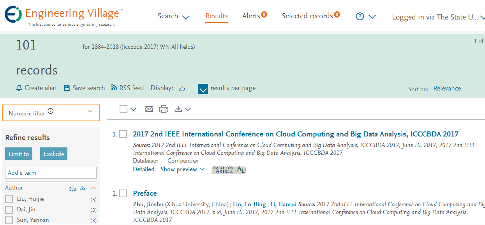Click the Engineering Village logo
Viewport: 485px width, 225px height.
pyautogui.click(x=64, y=16)
